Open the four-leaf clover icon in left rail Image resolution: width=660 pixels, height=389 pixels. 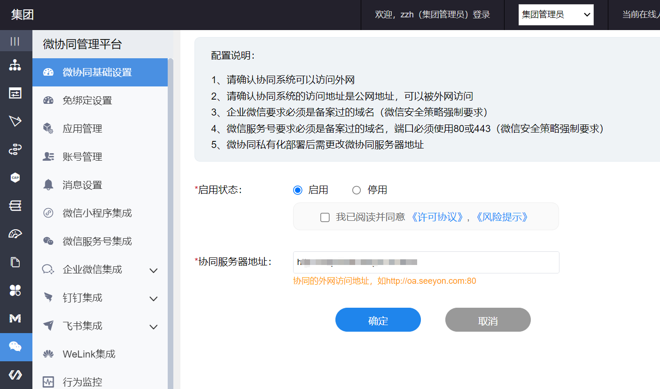coord(15,290)
